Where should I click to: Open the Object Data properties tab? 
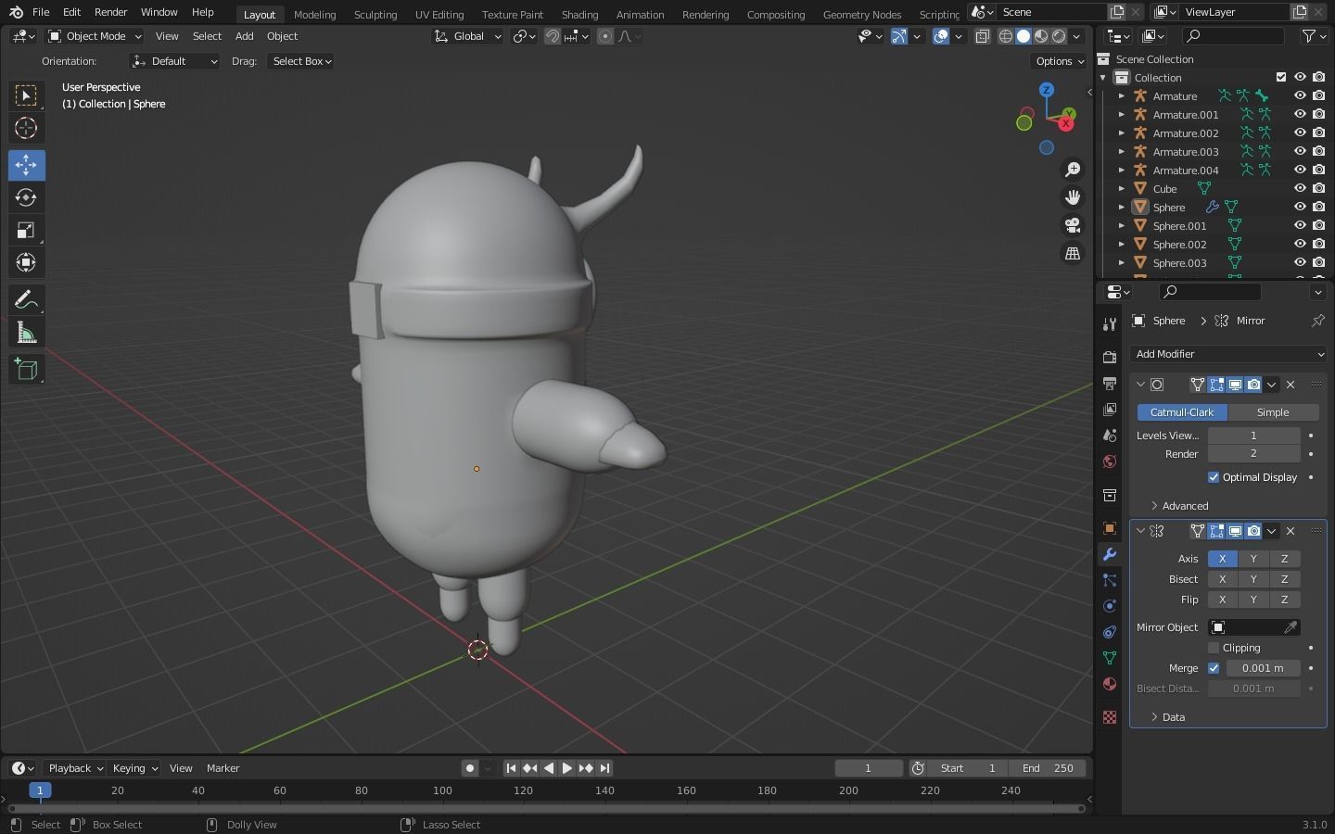tap(1109, 658)
